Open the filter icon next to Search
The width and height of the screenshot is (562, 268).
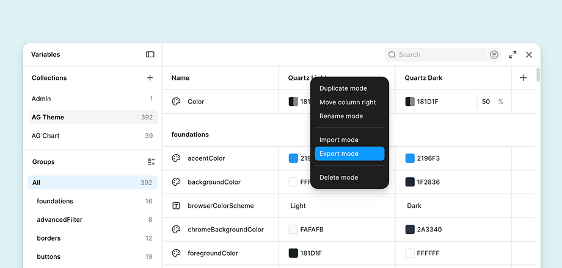tap(494, 55)
